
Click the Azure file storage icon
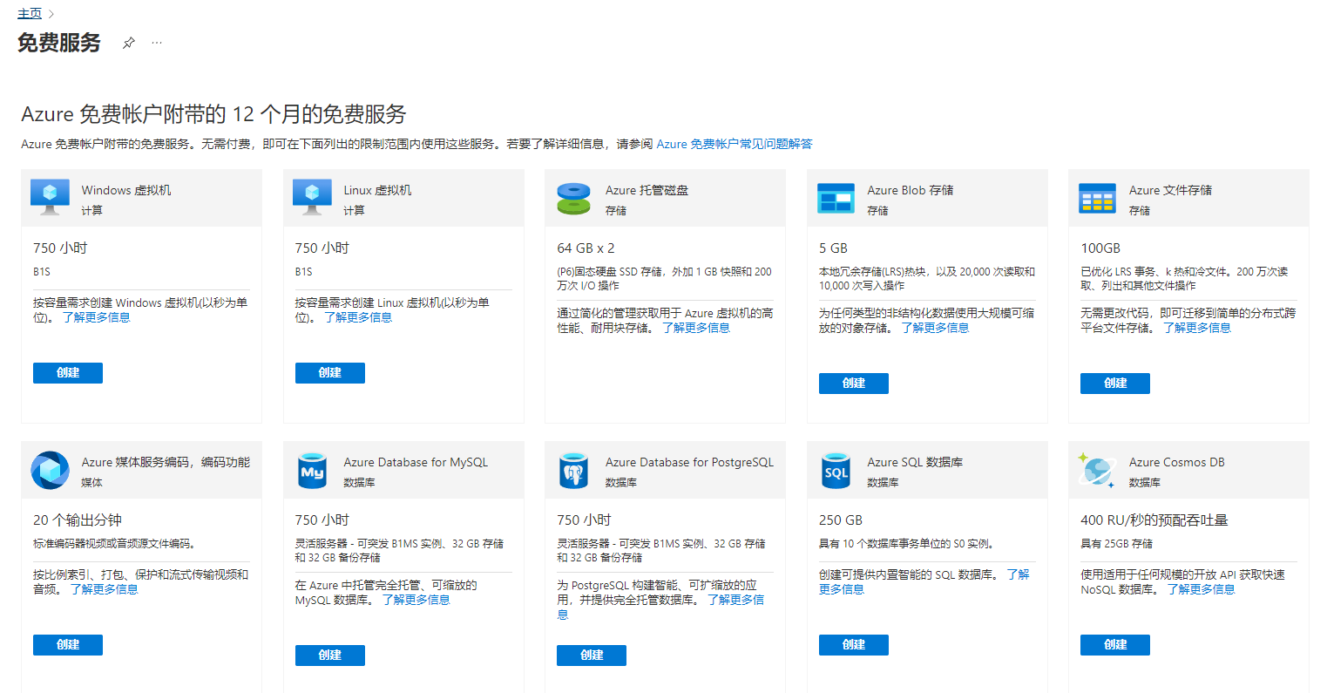point(1097,198)
